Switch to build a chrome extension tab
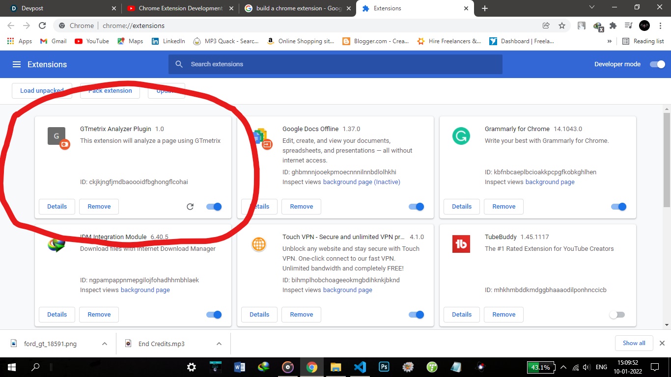Image resolution: width=671 pixels, height=377 pixels. [298, 8]
